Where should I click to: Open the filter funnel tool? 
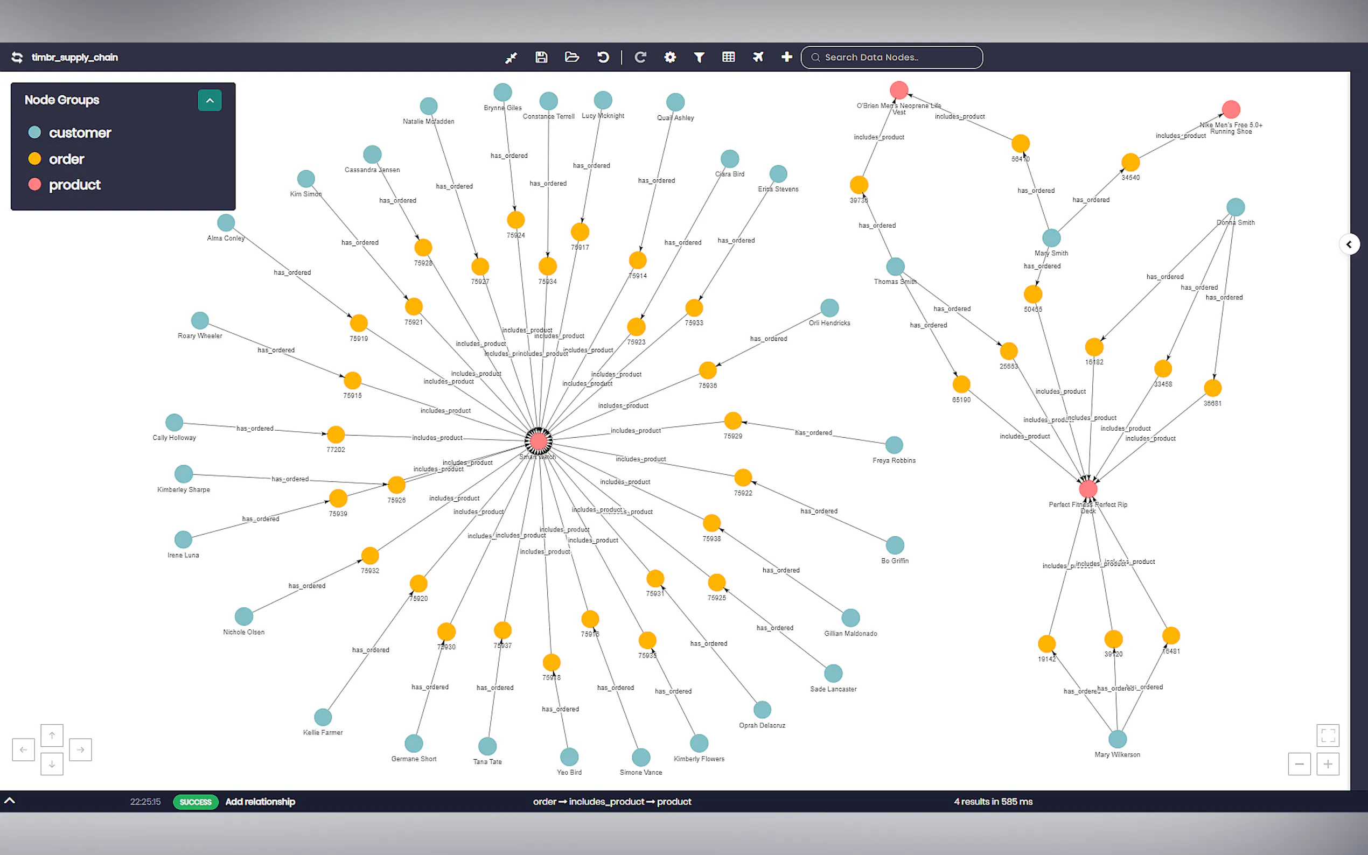(x=699, y=57)
